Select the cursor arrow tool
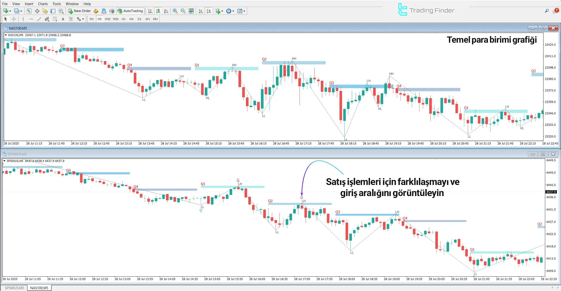This screenshot has height=291, width=561. pyautogui.click(x=6, y=19)
